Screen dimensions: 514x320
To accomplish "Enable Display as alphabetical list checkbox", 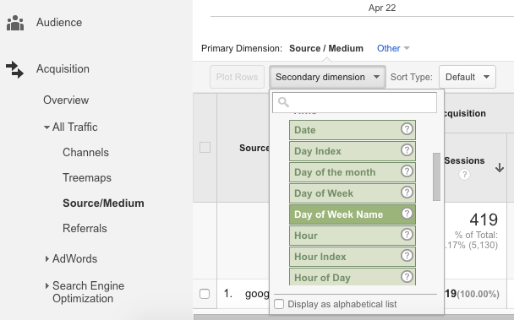I will [279, 304].
